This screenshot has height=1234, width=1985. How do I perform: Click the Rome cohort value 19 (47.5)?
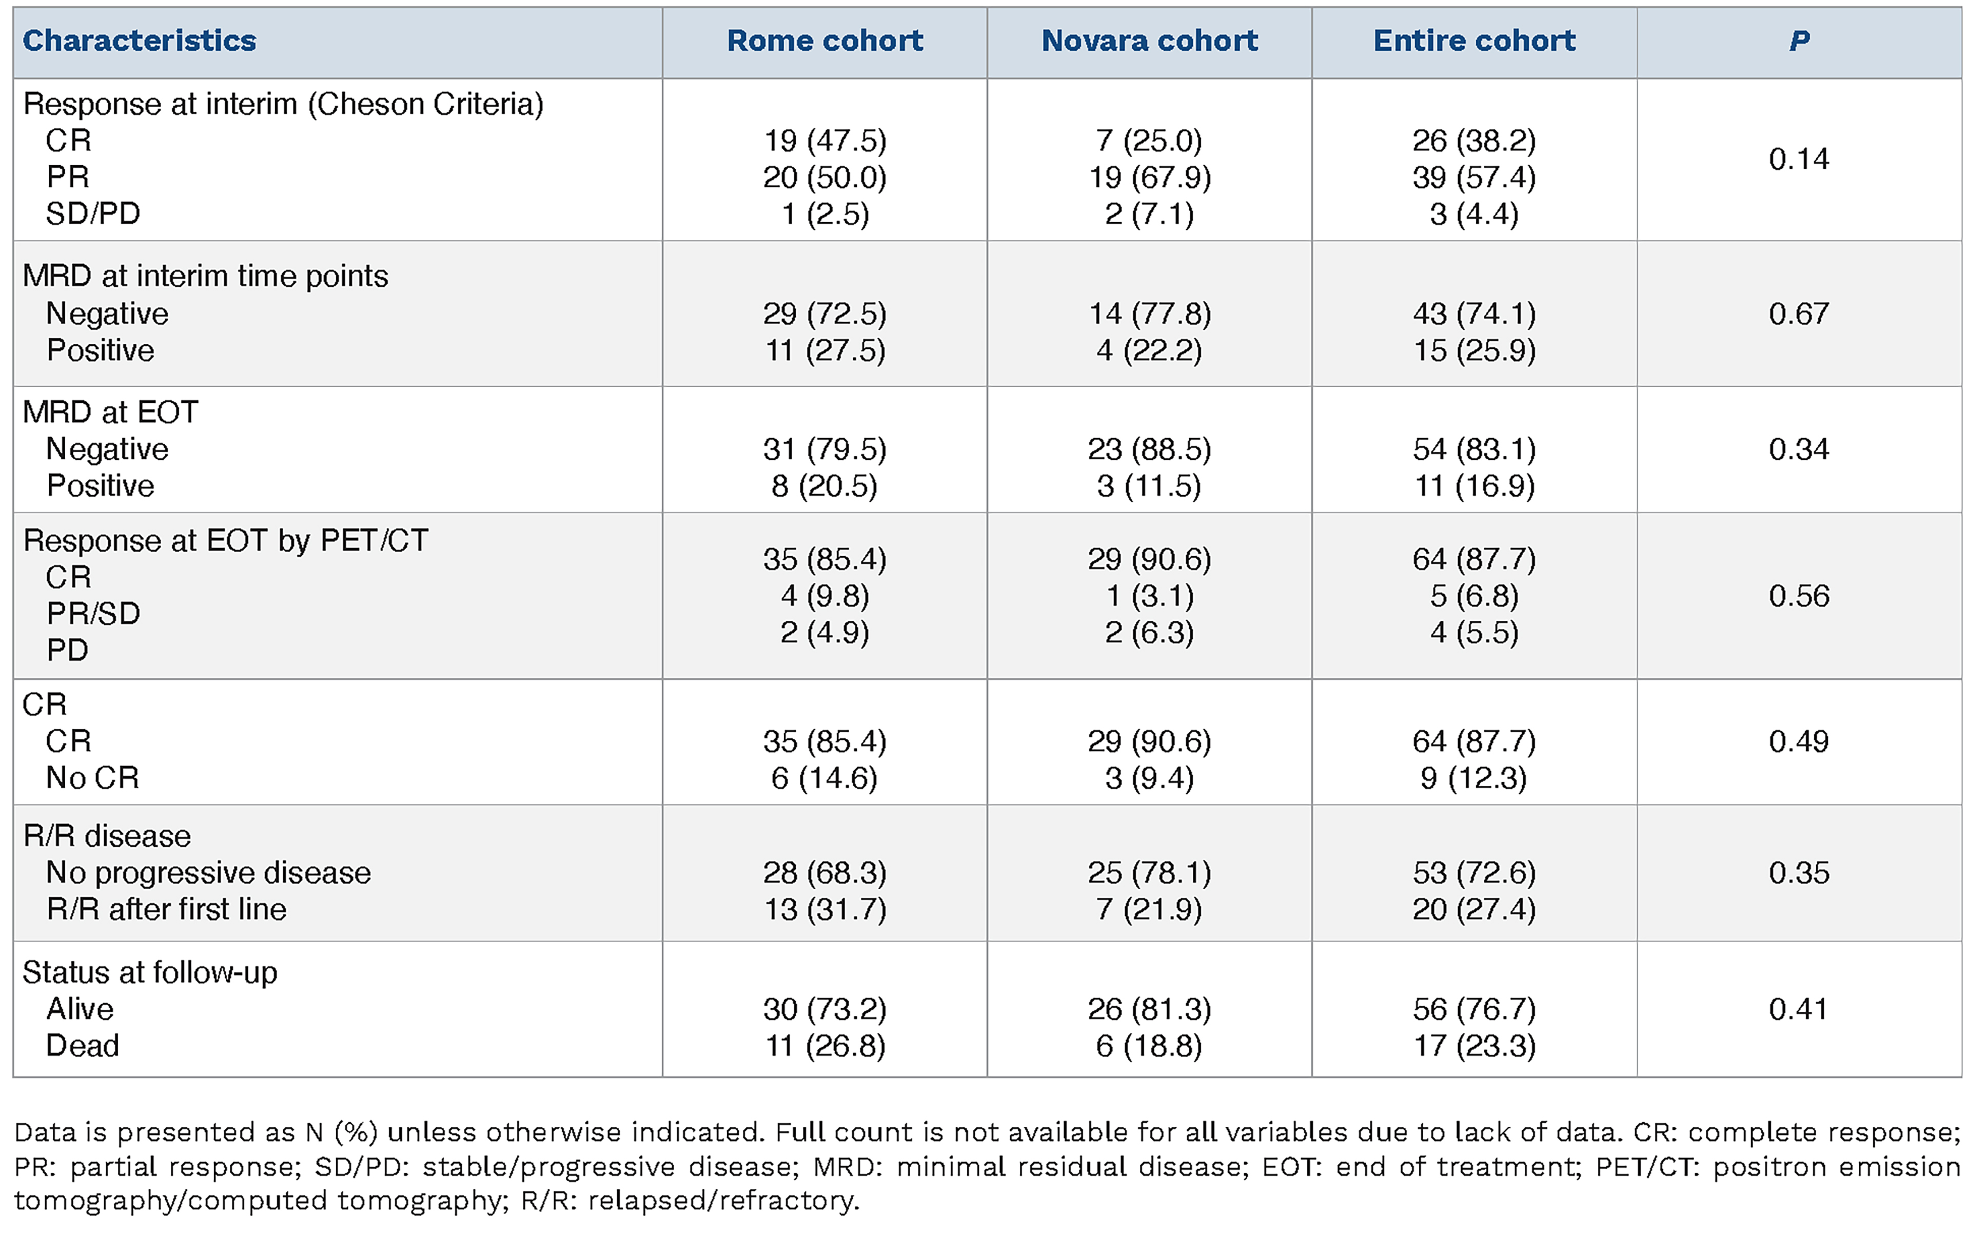coord(825,141)
